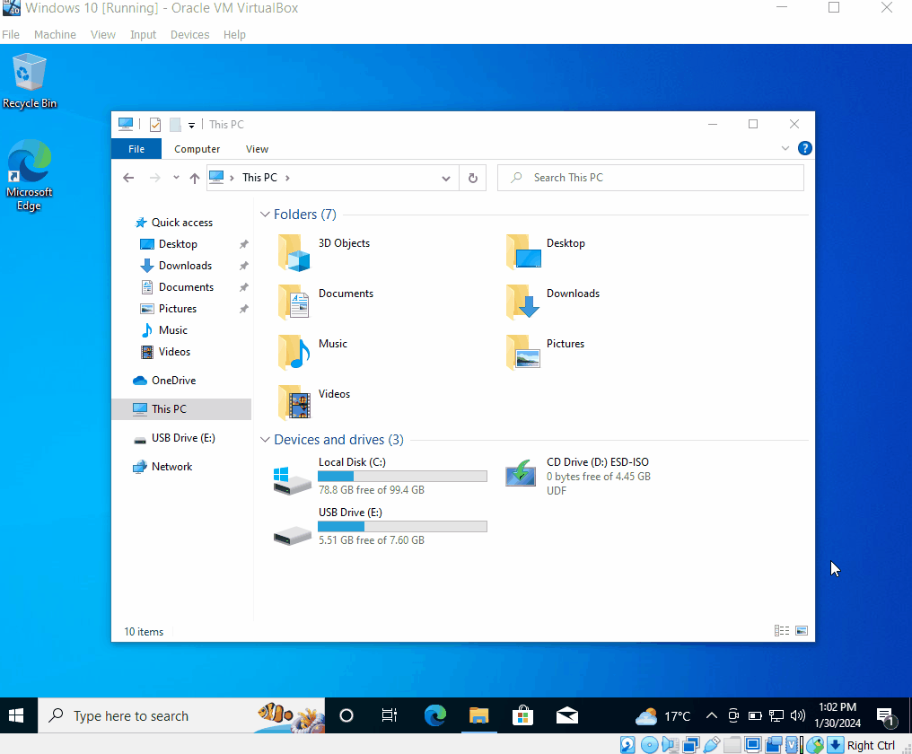The width and height of the screenshot is (912, 754).
Task: Open Pictures in Quick access sidebar
Action: click(x=178, y=309)
